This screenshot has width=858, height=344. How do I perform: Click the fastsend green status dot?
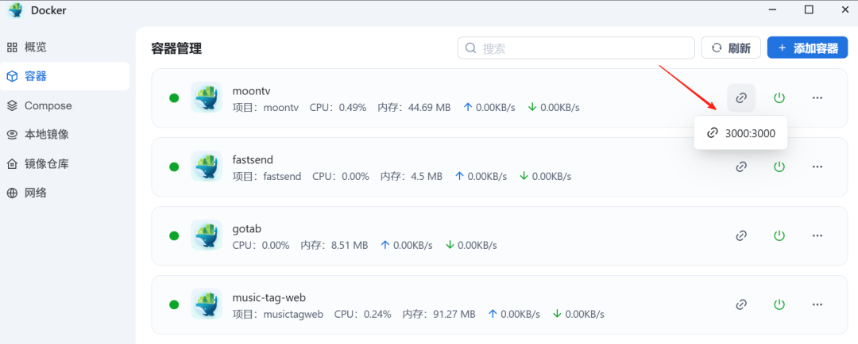tap(174, 166)
